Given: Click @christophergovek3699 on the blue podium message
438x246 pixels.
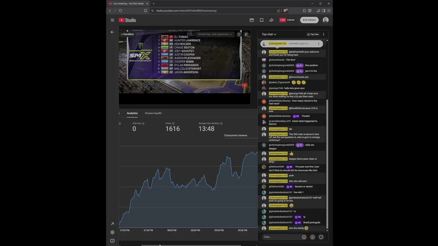Looking at the screenshot, I should [x=281, y=65].
